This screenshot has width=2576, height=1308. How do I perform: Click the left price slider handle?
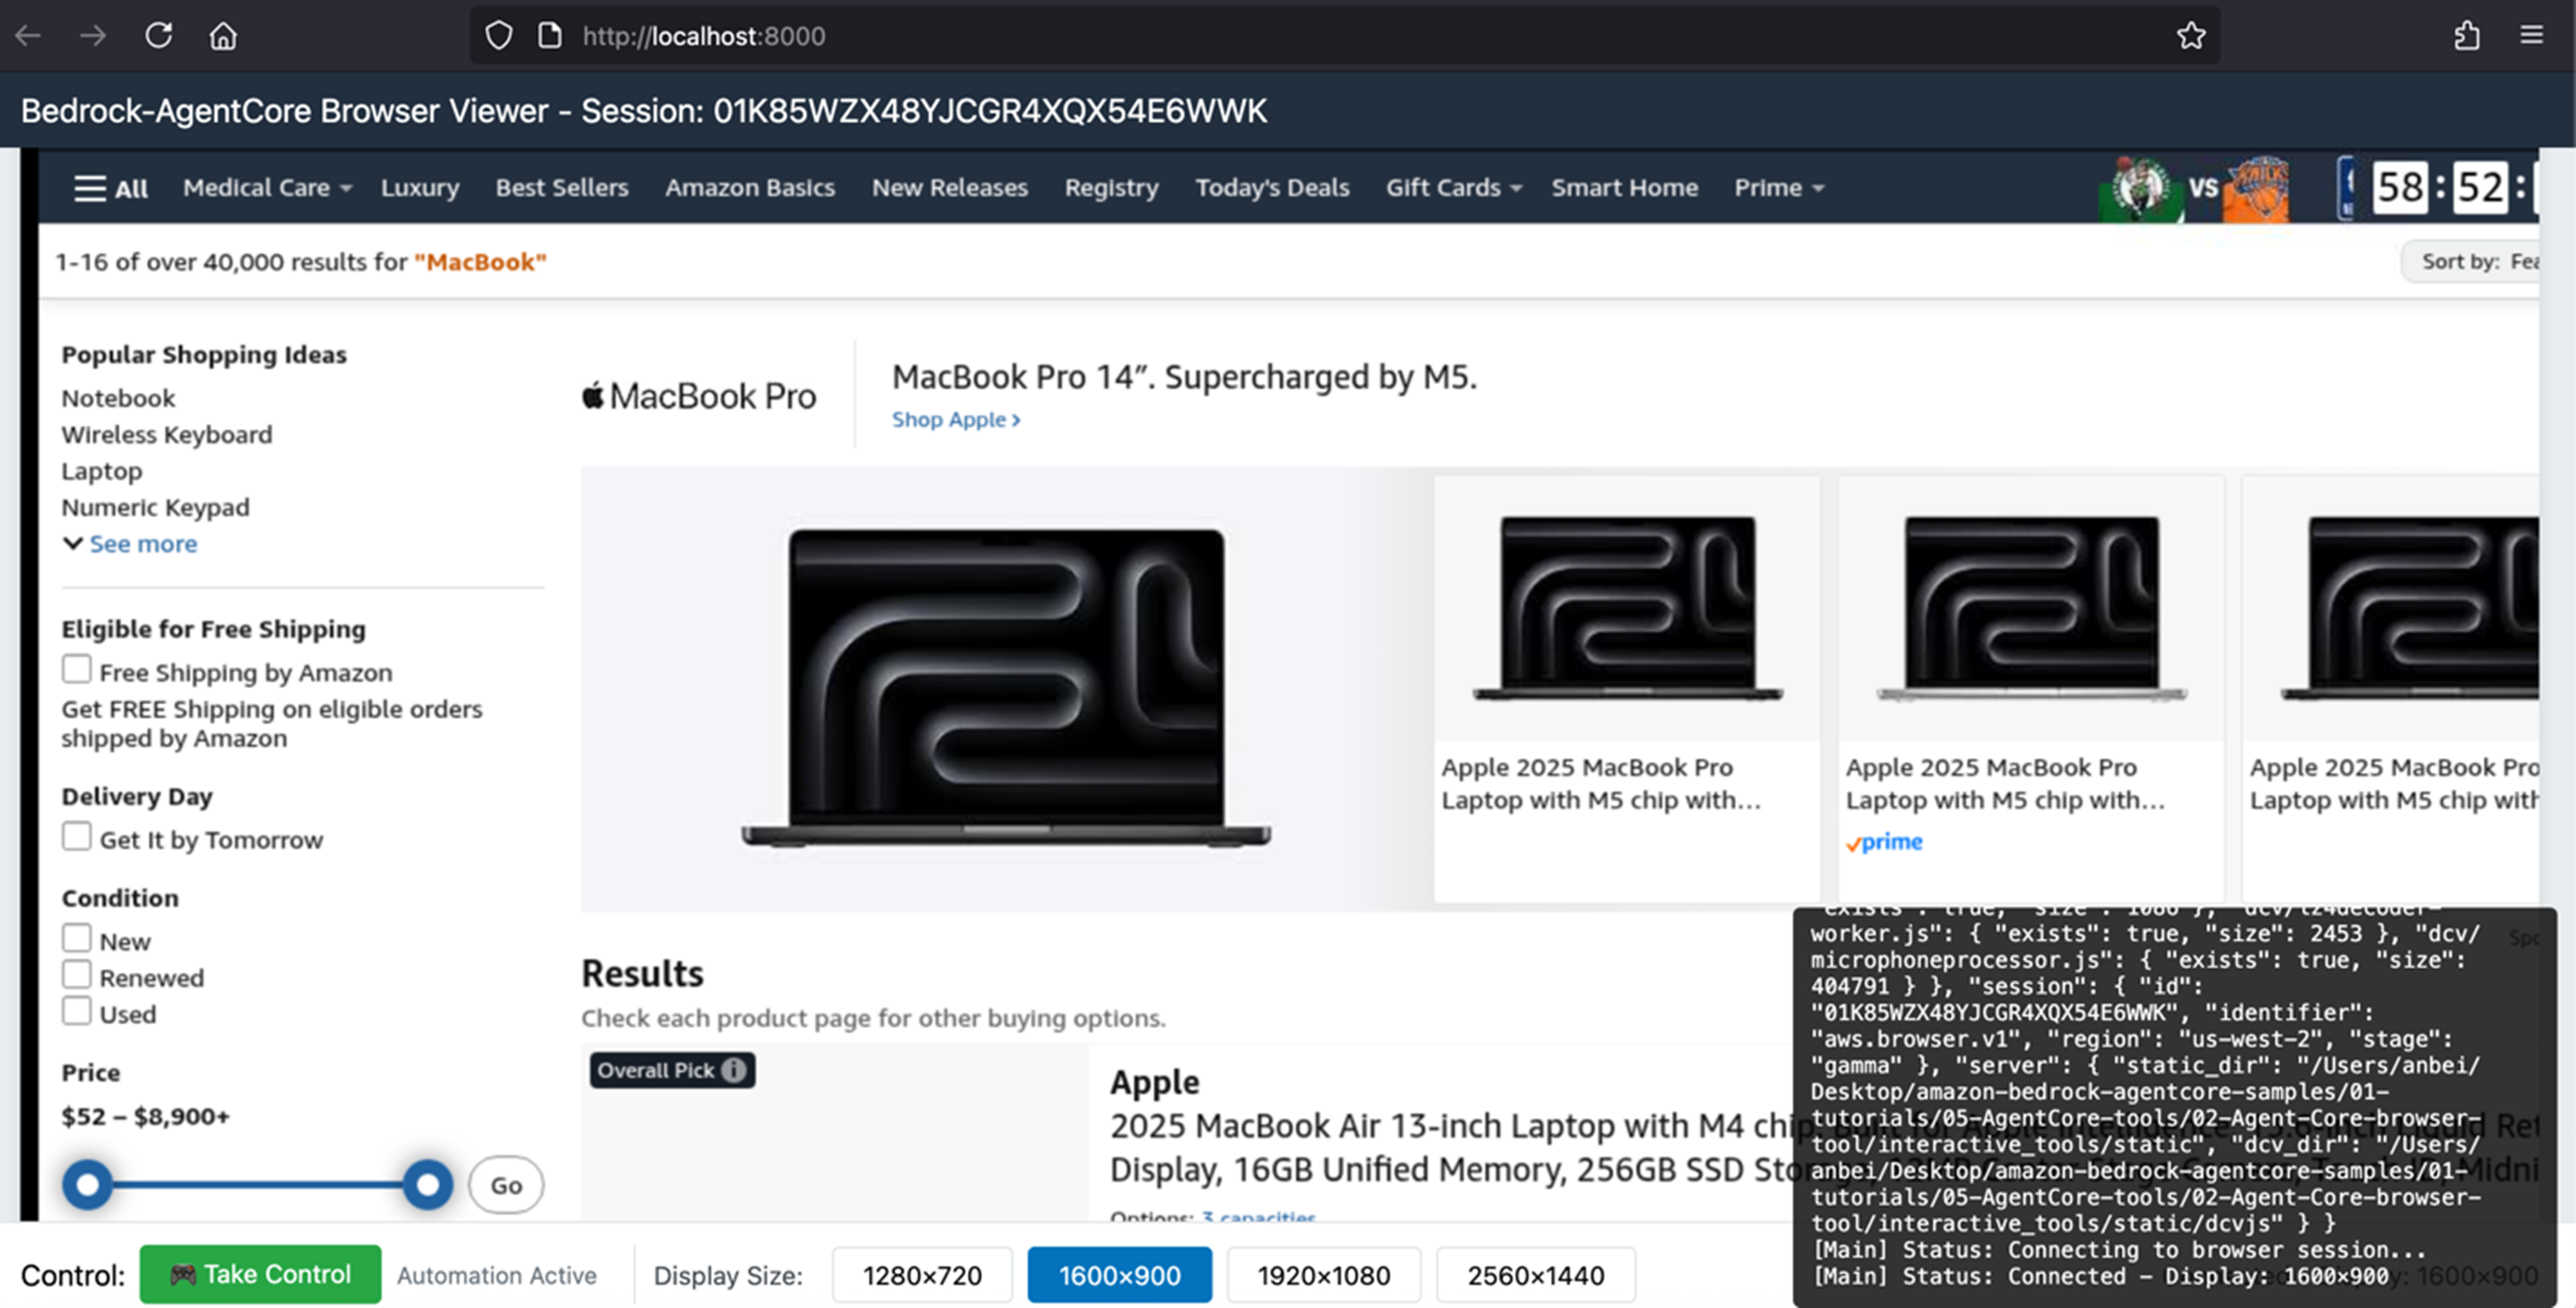coord(88,1184)
